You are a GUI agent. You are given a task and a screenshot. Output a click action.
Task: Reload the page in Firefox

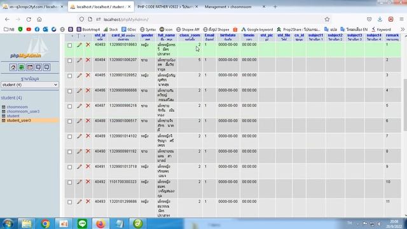click(x=29, y=20)
